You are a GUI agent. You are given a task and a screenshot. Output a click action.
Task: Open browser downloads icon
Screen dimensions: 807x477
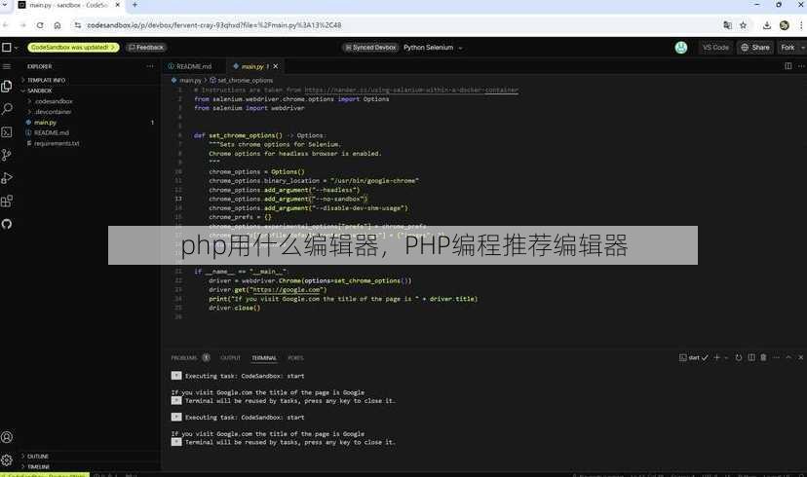coord(767,25)
